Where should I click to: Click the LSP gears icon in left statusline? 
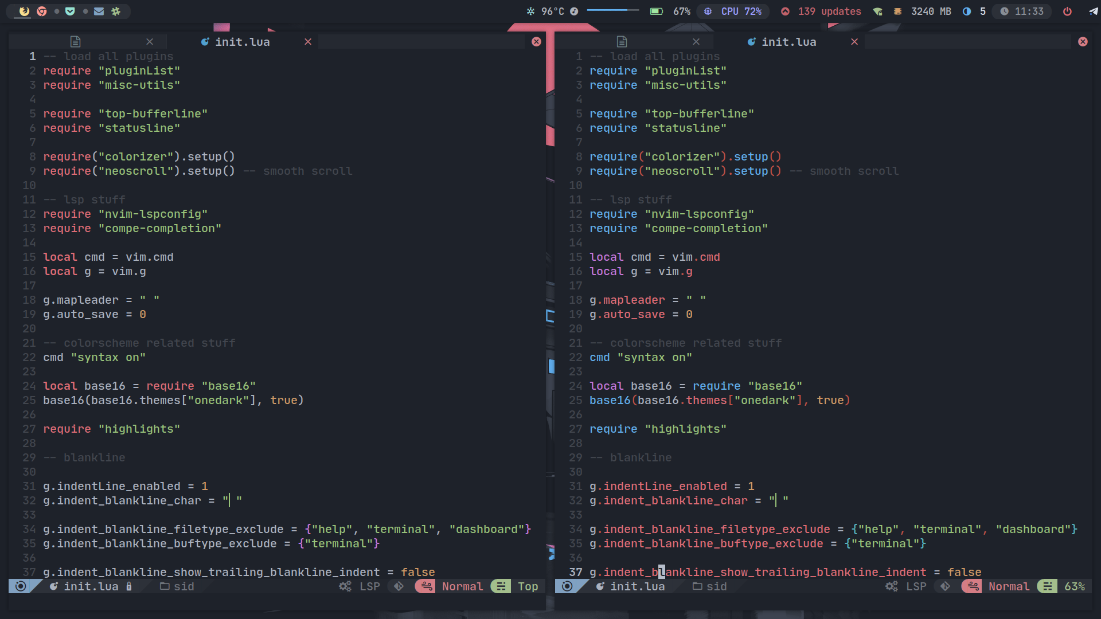point(345,586)
